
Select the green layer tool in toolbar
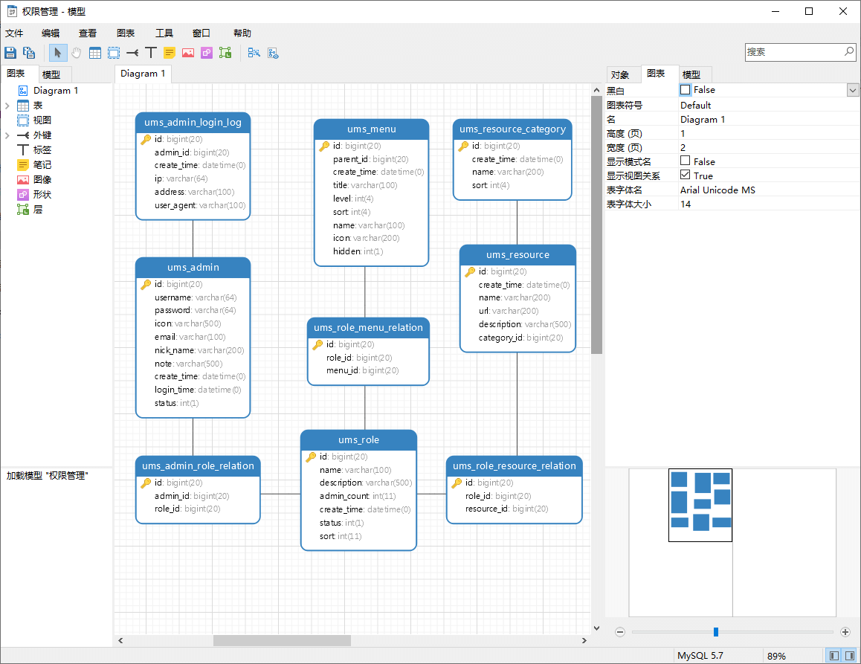point(225,53)
